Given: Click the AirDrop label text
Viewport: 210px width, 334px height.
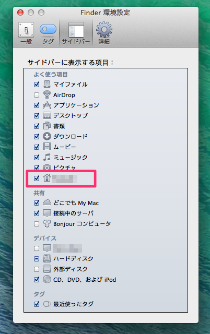Looking at the screenshot, I should [64, 95].
